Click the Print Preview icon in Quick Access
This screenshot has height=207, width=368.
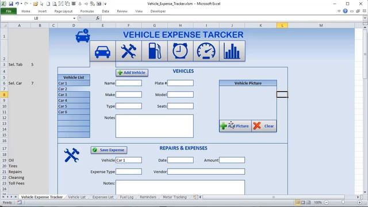coord(55,4)
